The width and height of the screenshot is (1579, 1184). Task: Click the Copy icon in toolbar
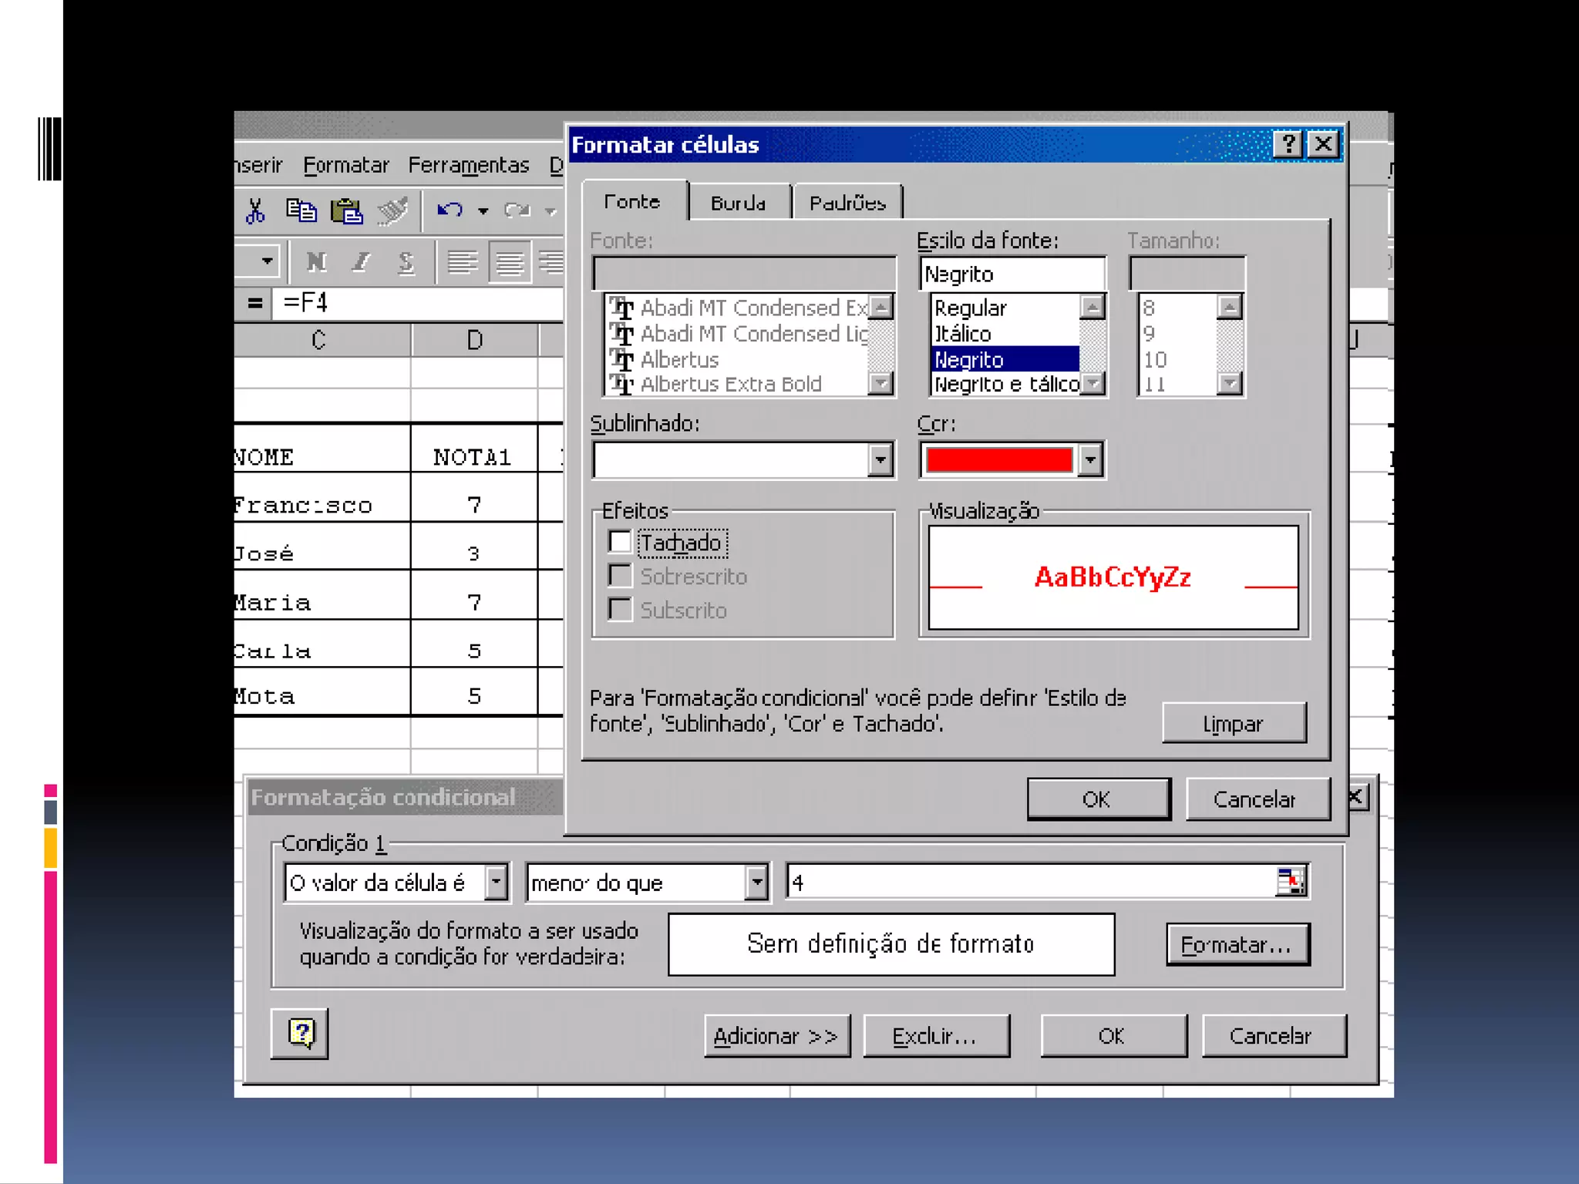301,210
